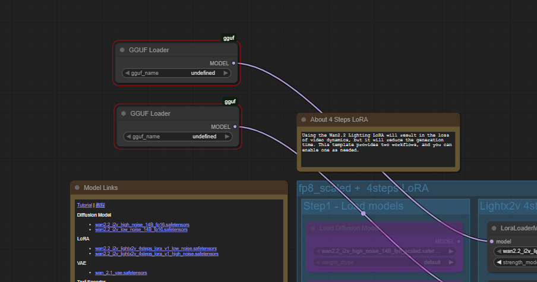Open gguf_name dropdown in the top GGUF Loader
The height and width of the screenshot is (282, 537).
click(x=176, y=73)
